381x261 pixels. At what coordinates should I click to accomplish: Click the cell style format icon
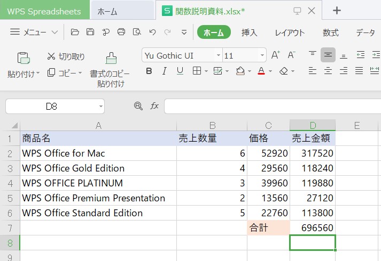point(217,71)
